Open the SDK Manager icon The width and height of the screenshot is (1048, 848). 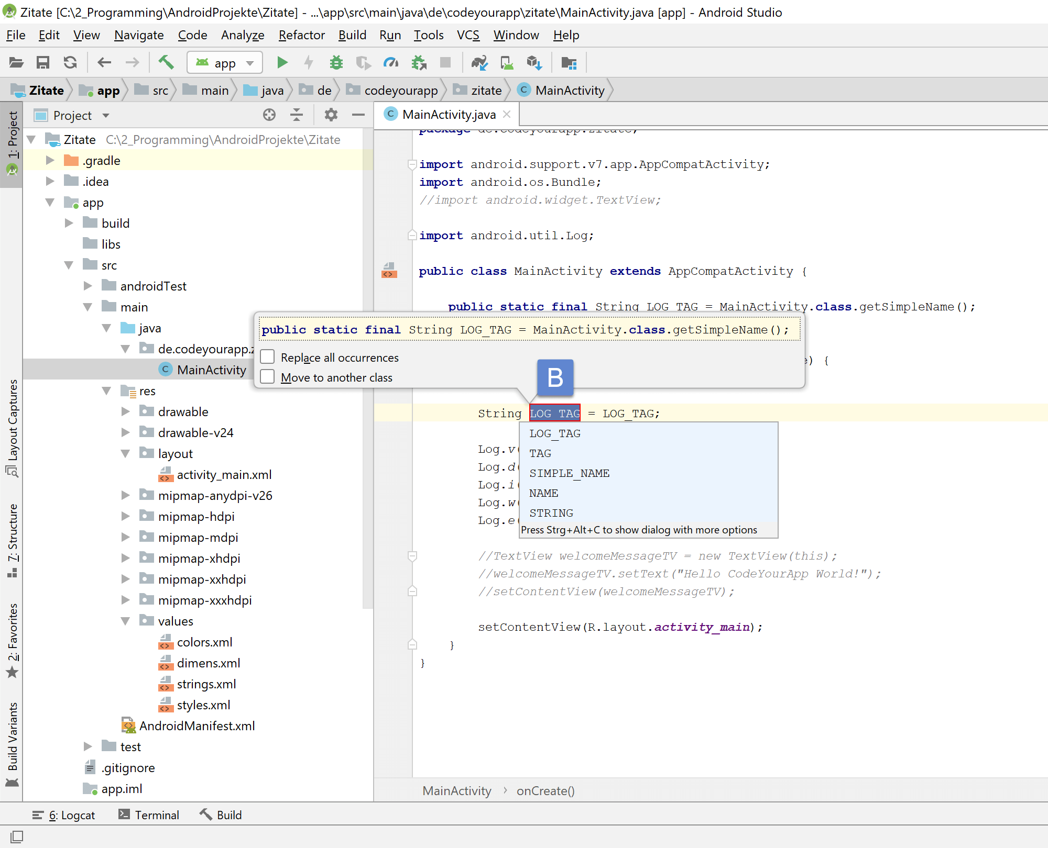(534, 63)
